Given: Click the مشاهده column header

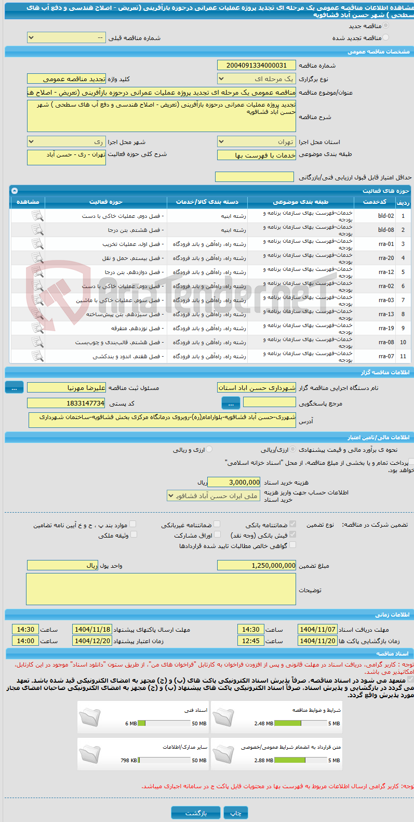Looking at the screenshot, I should (28, 202).
